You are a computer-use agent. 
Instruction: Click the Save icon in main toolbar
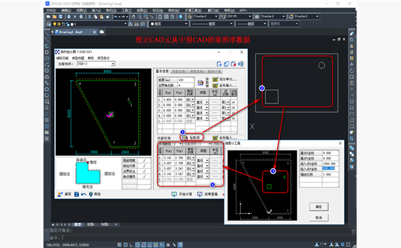click(x=61, y=17)
